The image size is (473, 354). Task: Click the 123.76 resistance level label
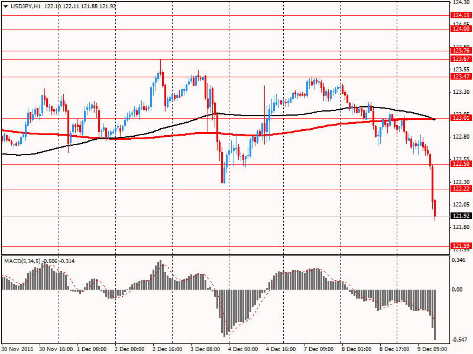(x=461, y=51)
